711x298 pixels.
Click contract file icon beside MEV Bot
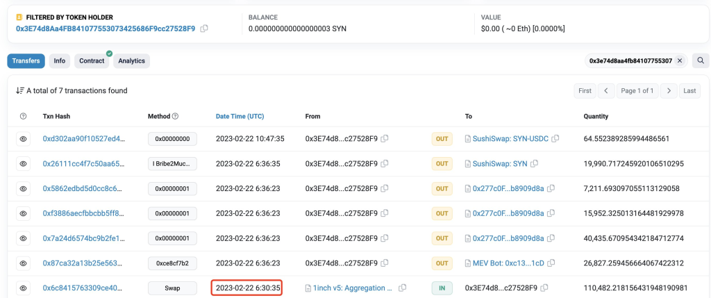coord(468,263)
